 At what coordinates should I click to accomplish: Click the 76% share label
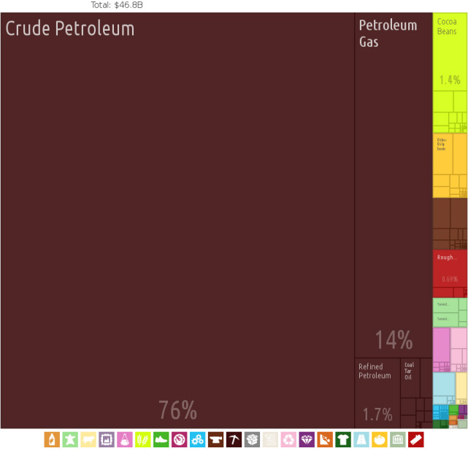pyautogui.click(x=177, y=410)
